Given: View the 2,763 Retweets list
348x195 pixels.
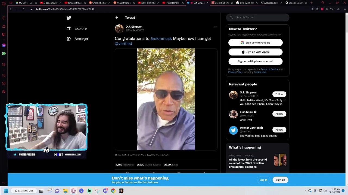Looking at the screenshot, I should coord(124,165).
